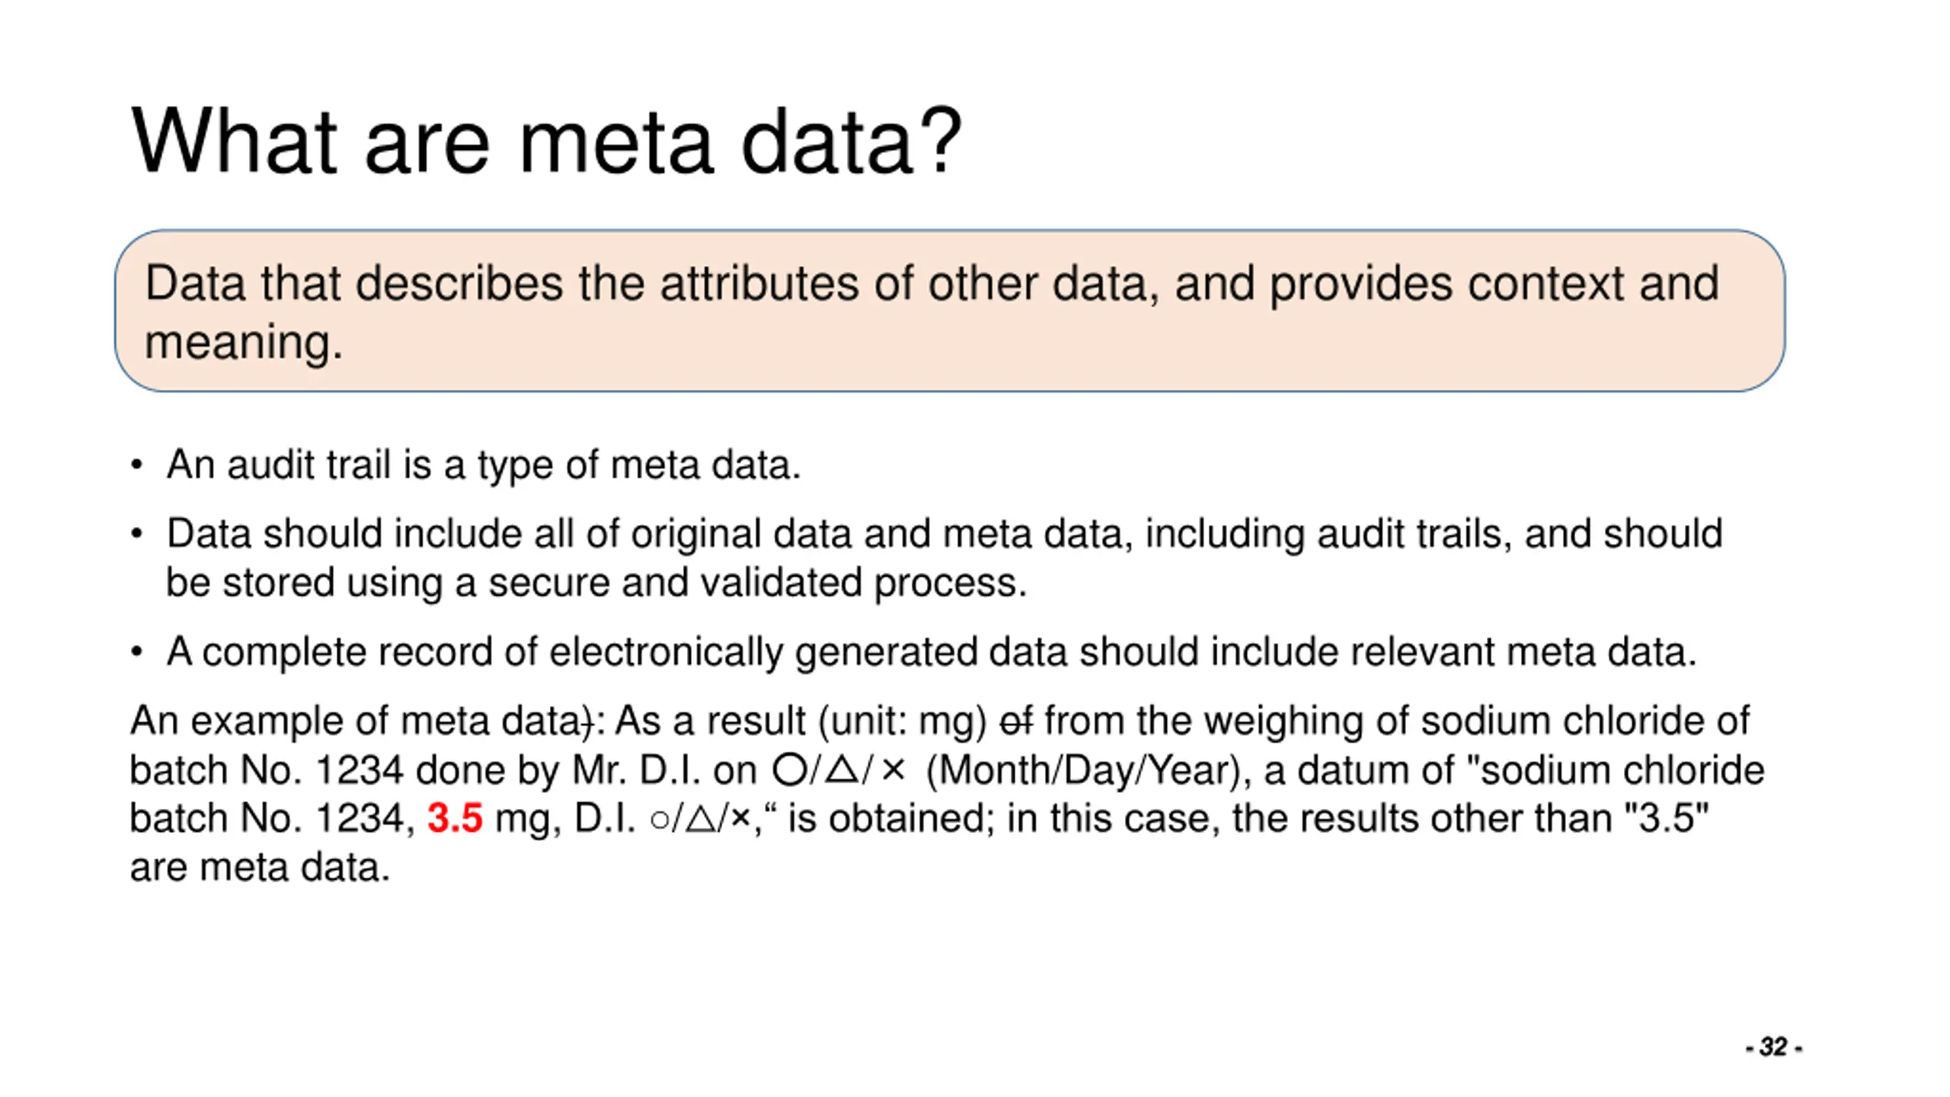Click the large cross symbol before "(Month/Day/Year)"
Image resolution: width=1950 pixels, height=1097 pixels.
click(x=892, y=770)
